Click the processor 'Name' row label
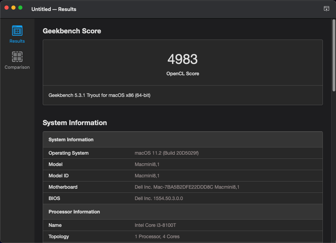 55,225
